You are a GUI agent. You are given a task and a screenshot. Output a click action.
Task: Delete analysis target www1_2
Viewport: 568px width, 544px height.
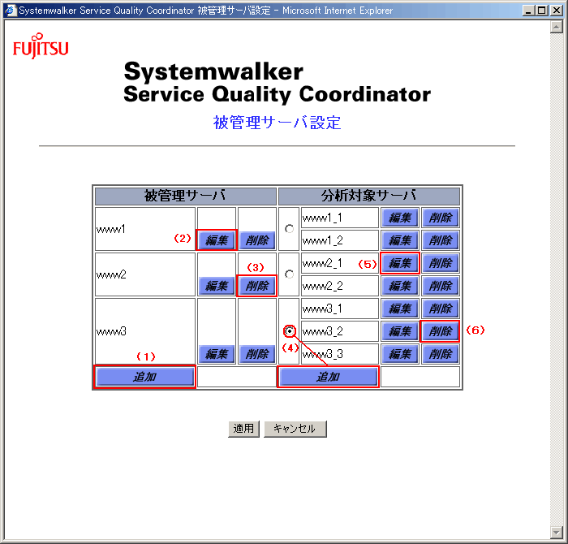click(x=440, y=240)
